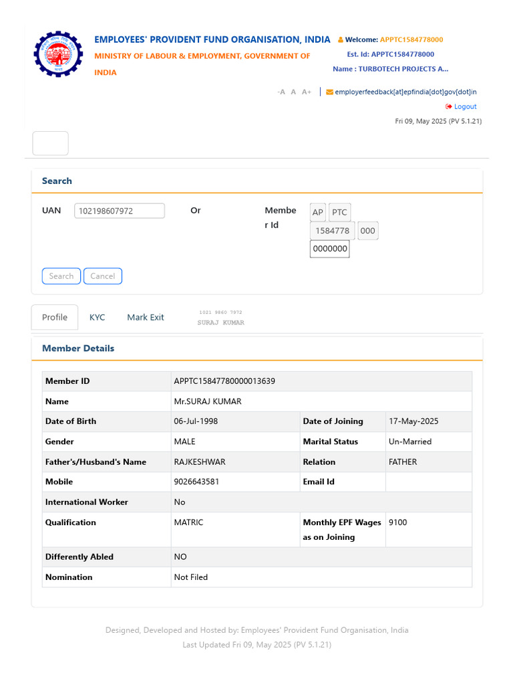
Task: Click the blank menu button below header
Action: 51,143
